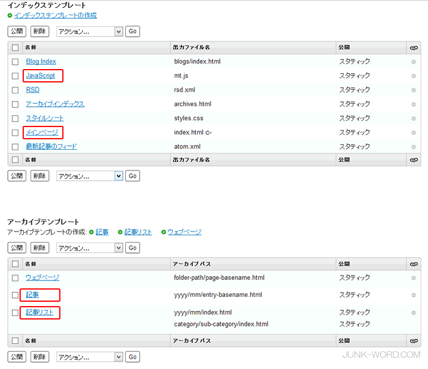The width and height of the screenshot is (428, 369).
Task: Open the アクション dropdown at the bottom of archive templates
Action: pyautogui.click(x=90, y=357)
